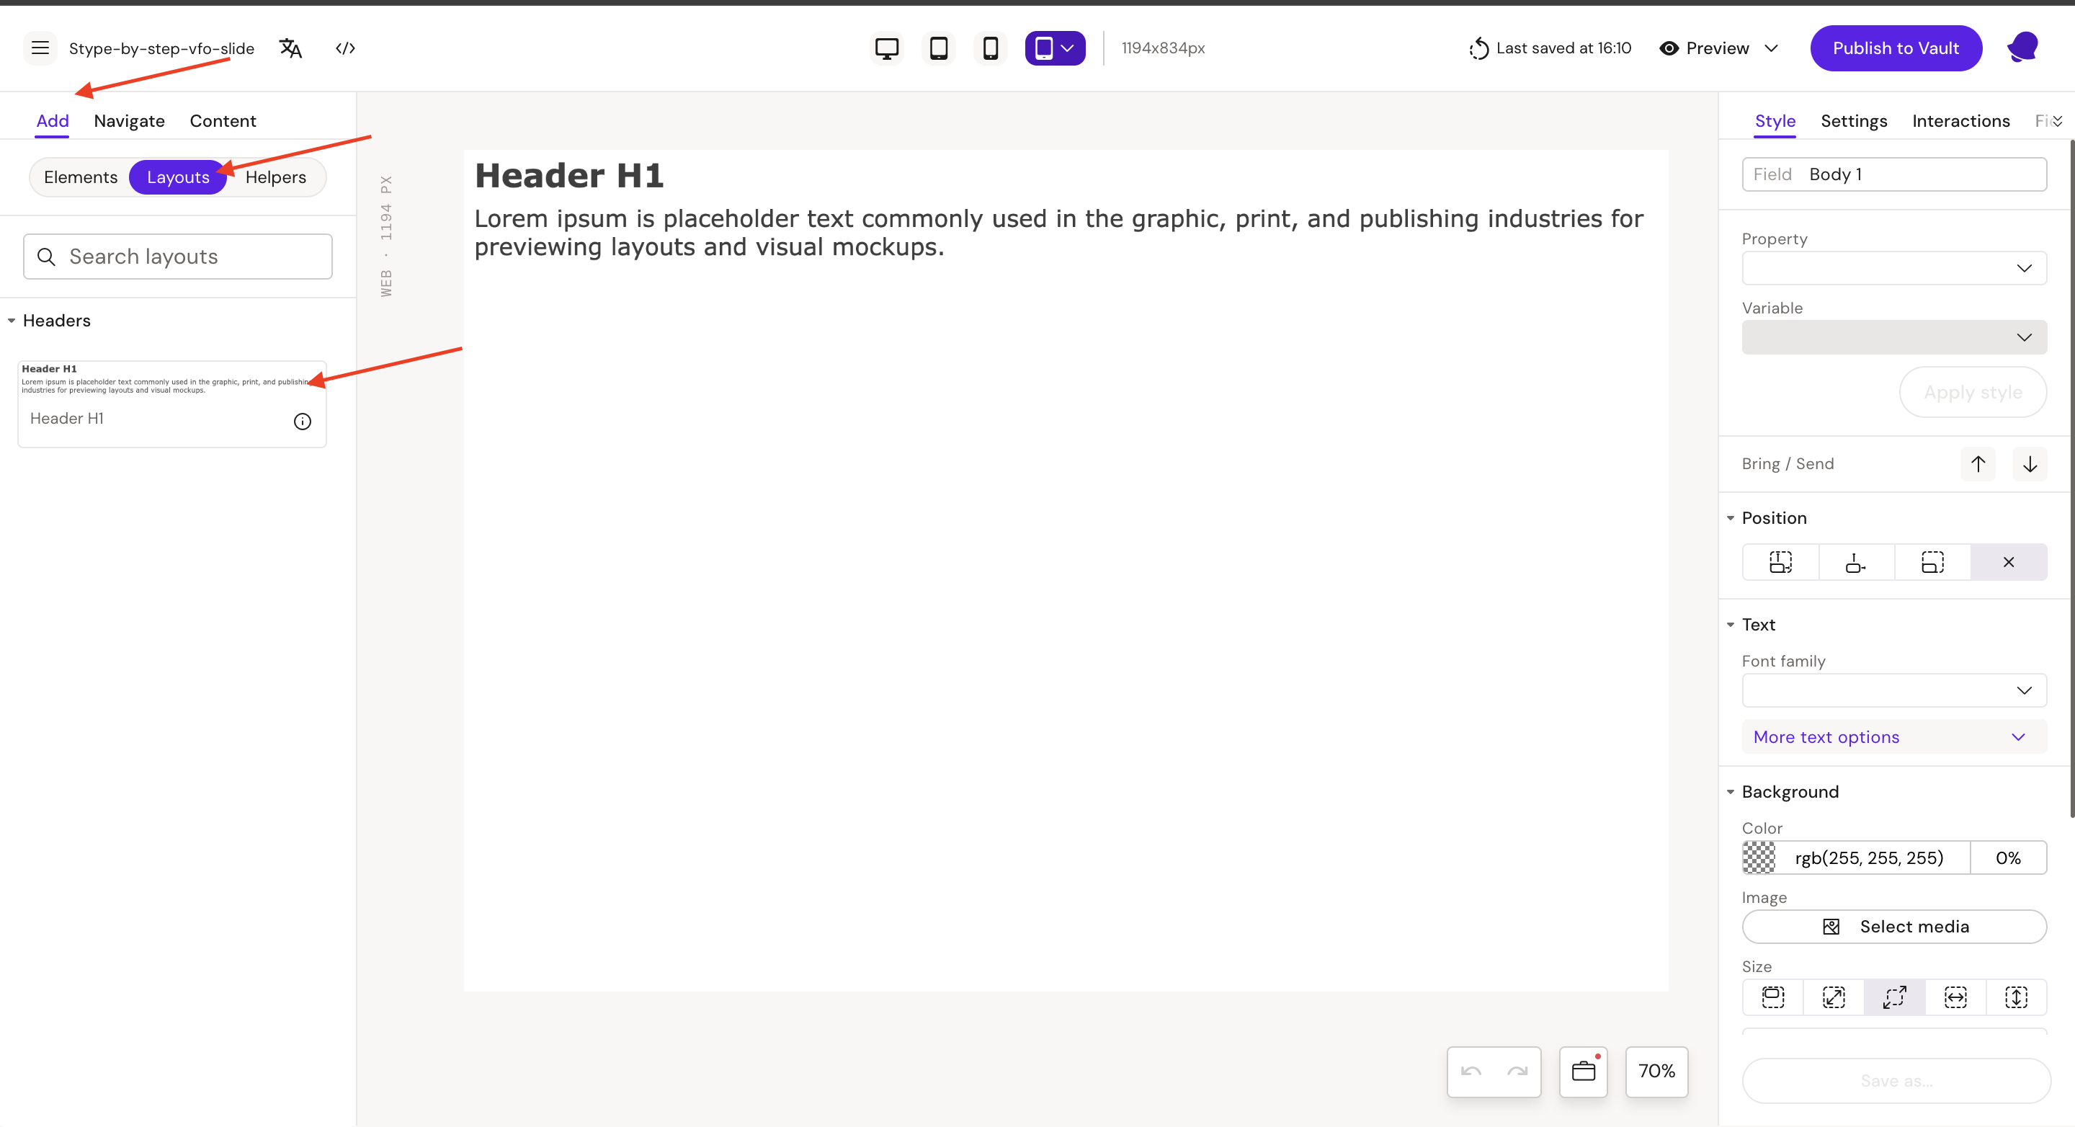Show info for Header H1 layout

click(302, 422)
